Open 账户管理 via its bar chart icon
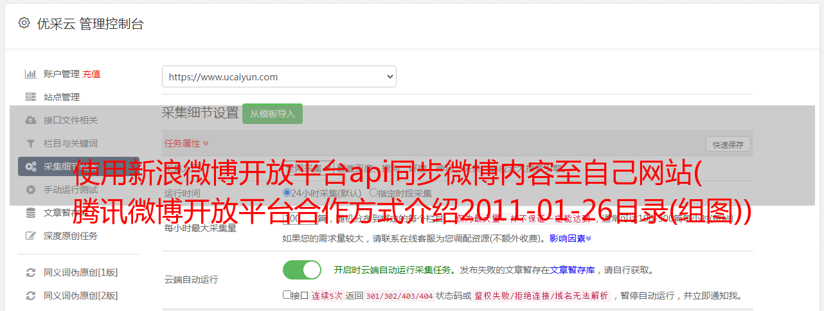Image resolution: width=824 pixels, height=311 pixels. coord(30,74)
